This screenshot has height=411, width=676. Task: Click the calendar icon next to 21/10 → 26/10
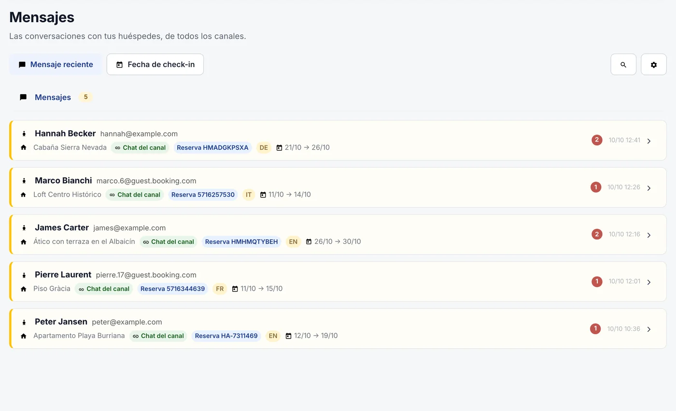(x=279, y=148)
